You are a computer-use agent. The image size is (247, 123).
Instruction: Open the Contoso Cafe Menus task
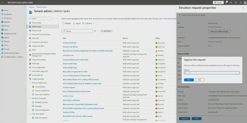point(70,47)
